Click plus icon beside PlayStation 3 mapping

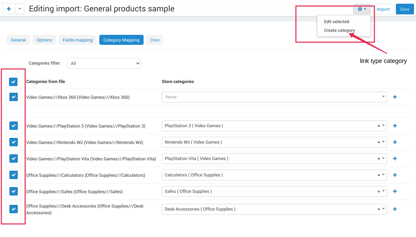(395, 126)
